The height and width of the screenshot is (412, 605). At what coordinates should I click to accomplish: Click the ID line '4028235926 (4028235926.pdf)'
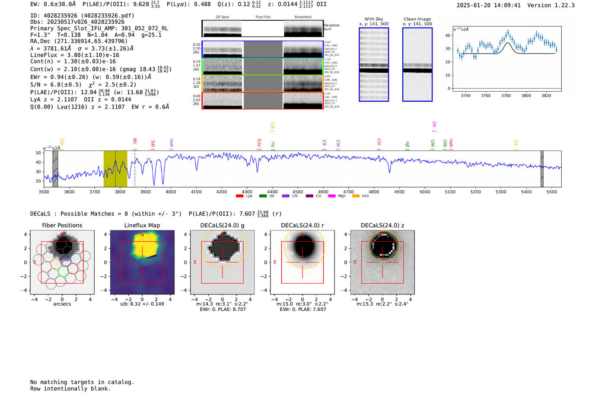pyautogui.click(x=82, y=16)
